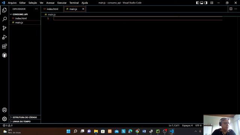Click errors and warnings status indicator

(7, 125)
